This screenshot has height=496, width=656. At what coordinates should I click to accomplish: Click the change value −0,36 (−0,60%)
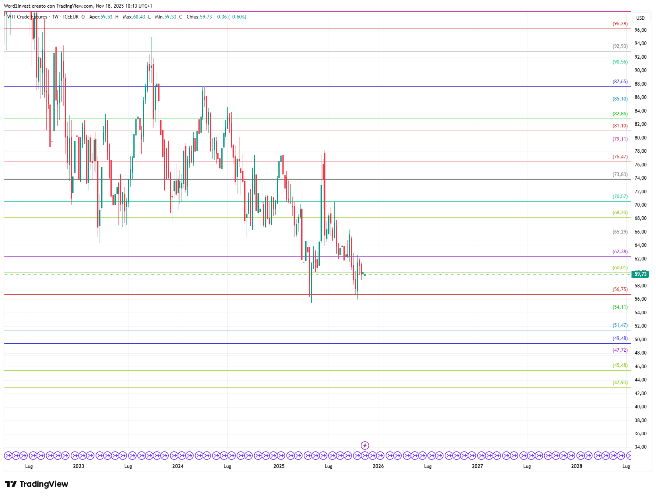point(231,17)
